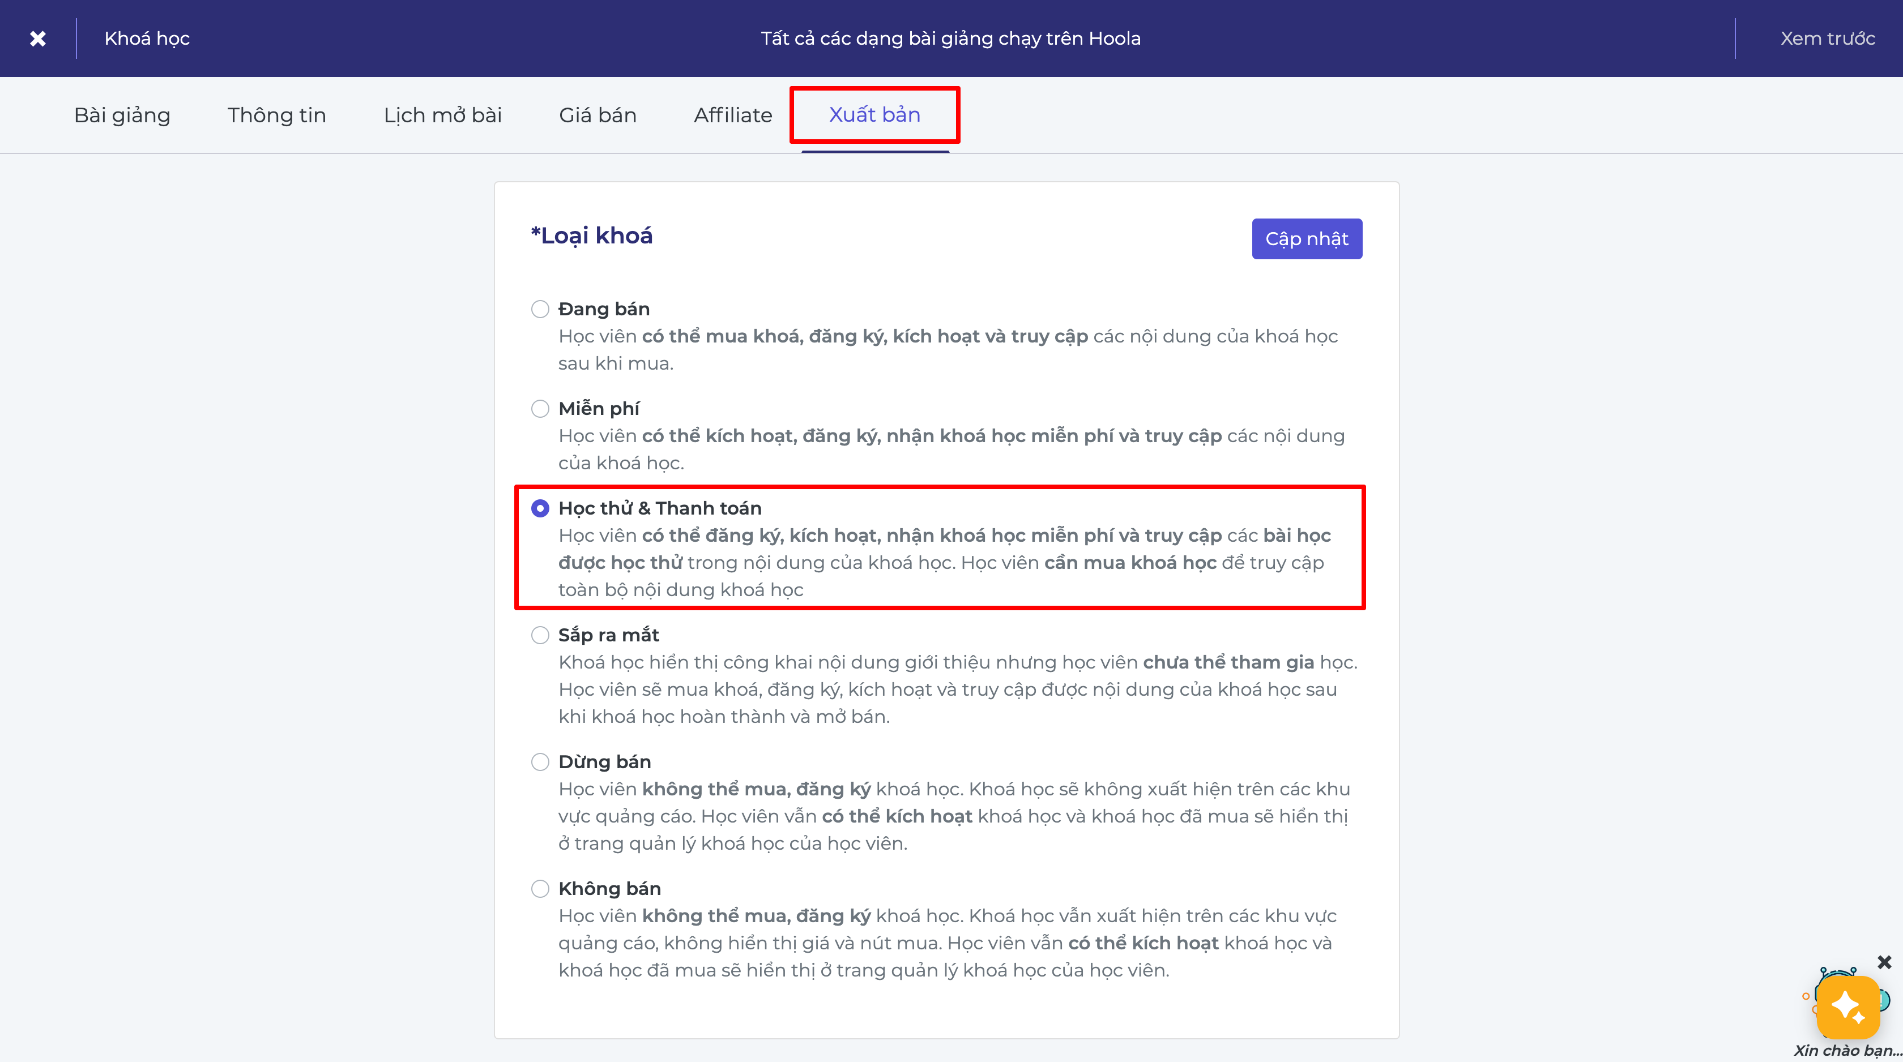
Task: Open the Thông tin tab
Action: [277, 115]
